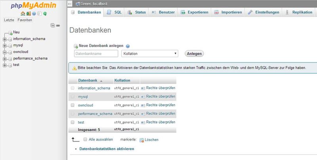Sort by the Kollation column header
Viewport: 317px width, 160px height.
(122, 80)
